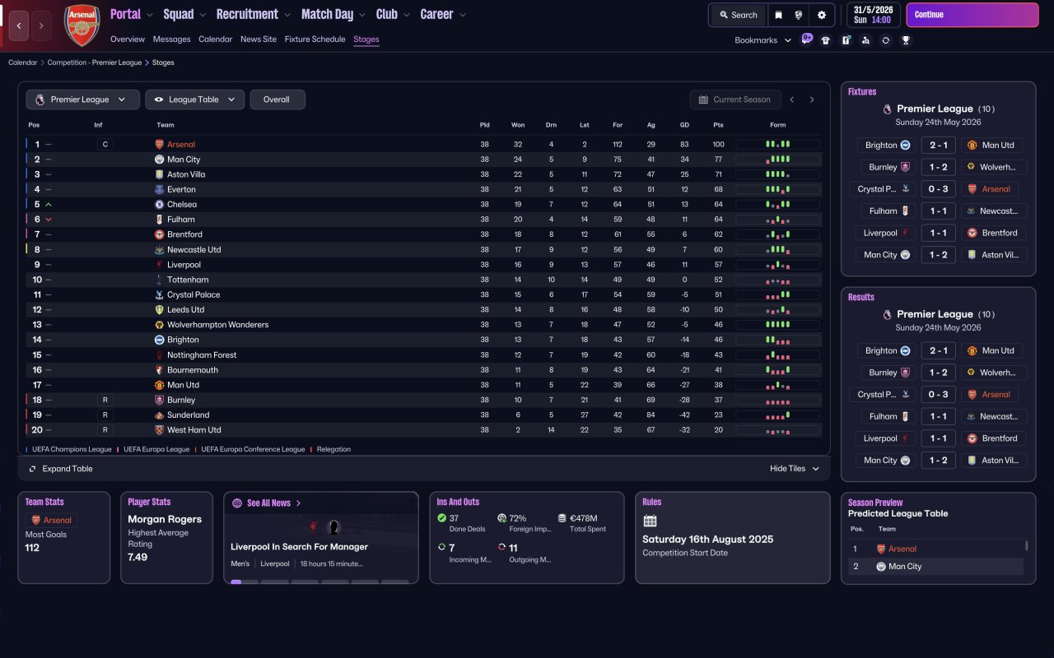Click Brighton 2 - 1 score in Fixtures panel
Image resolution: width=1054 pixels, height=658 pixels.
point(939,145)
